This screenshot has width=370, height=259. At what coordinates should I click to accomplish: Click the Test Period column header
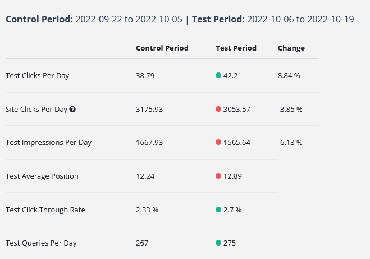[236, 48]
